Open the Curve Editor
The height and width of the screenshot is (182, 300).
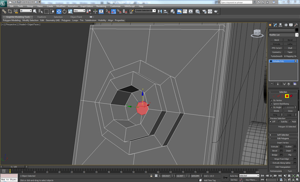click(x=185, y=11)
